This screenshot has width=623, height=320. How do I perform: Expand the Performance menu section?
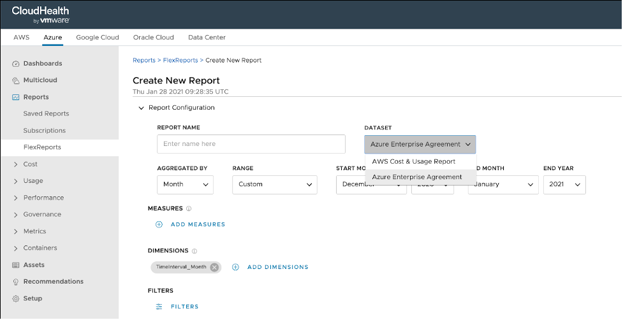click(x=15, y=198)
